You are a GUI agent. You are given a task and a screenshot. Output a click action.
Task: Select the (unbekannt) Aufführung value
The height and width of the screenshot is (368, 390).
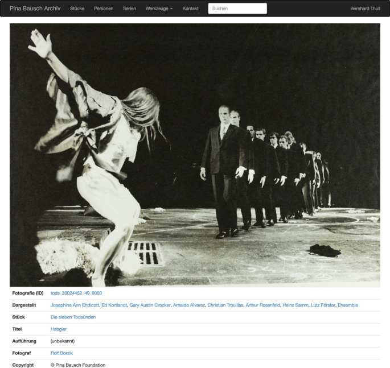[63, 341]
